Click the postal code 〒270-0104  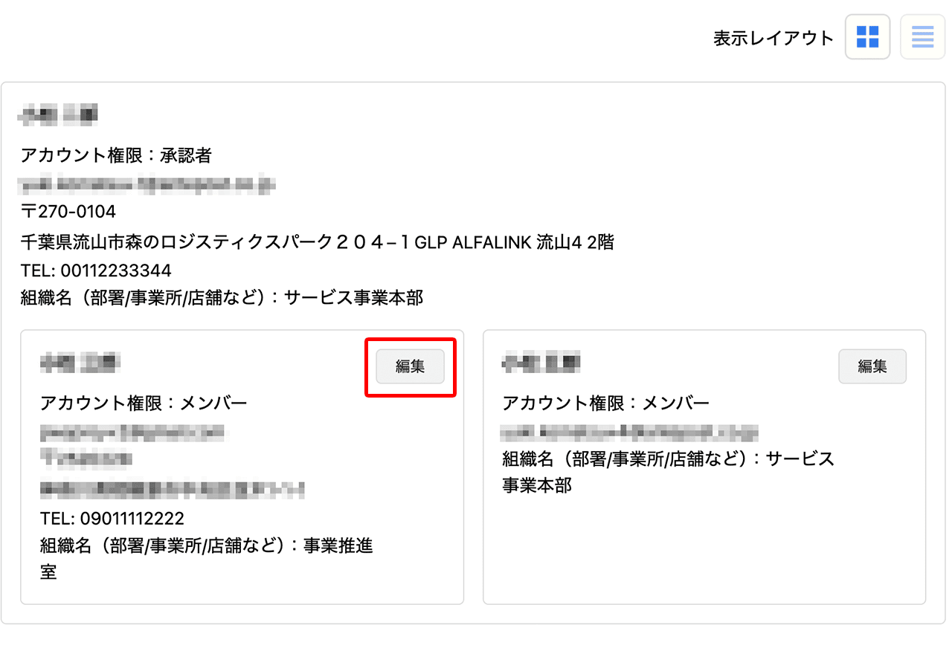[x=68, y=212]
